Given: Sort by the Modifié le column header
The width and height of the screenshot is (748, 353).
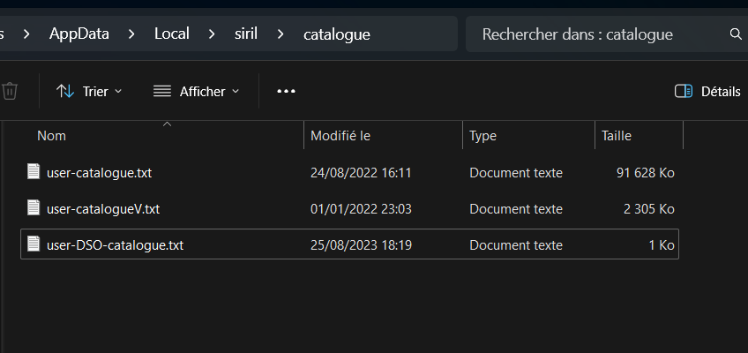Looking at the screenshot, I should pos(340,136).
